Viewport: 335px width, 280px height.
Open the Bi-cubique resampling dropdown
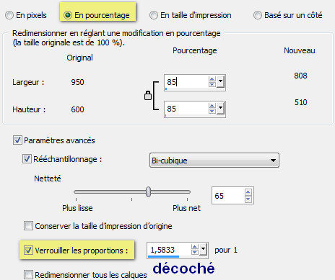pyautogui.click(x=214, y=161)
